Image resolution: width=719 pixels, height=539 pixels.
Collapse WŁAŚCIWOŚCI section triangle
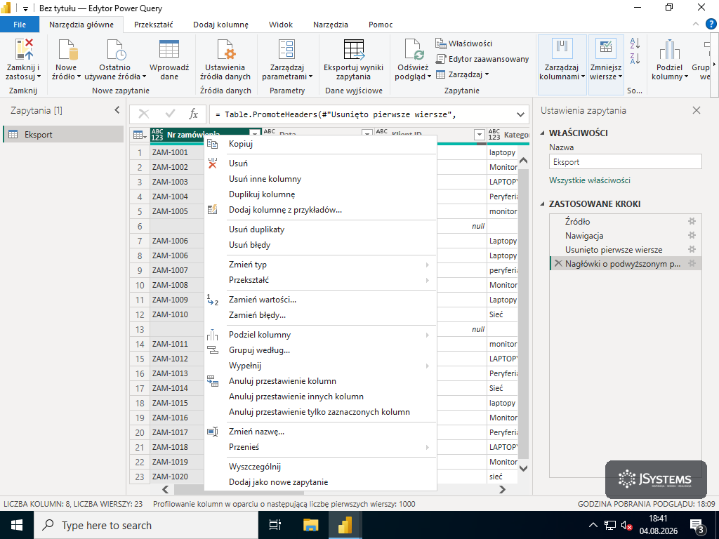point(543,133)
